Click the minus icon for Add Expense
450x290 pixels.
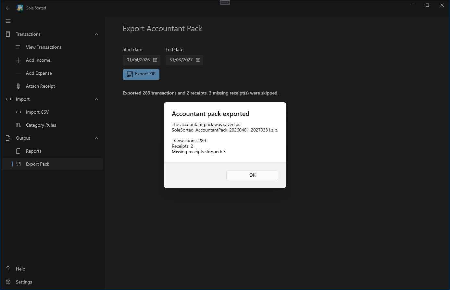coord(18,73)
